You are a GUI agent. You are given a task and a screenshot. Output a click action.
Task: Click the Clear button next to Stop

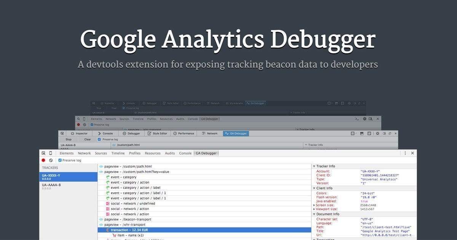click(88, 139)
